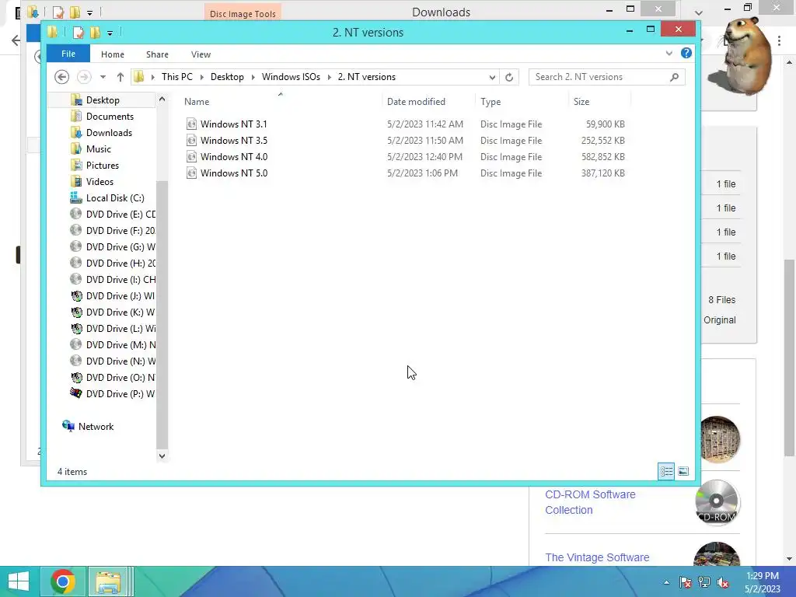Viewport: 796px width, 597px height.
Task: Expand the ribbon with chevron arrow
Action: pos(669,54)
